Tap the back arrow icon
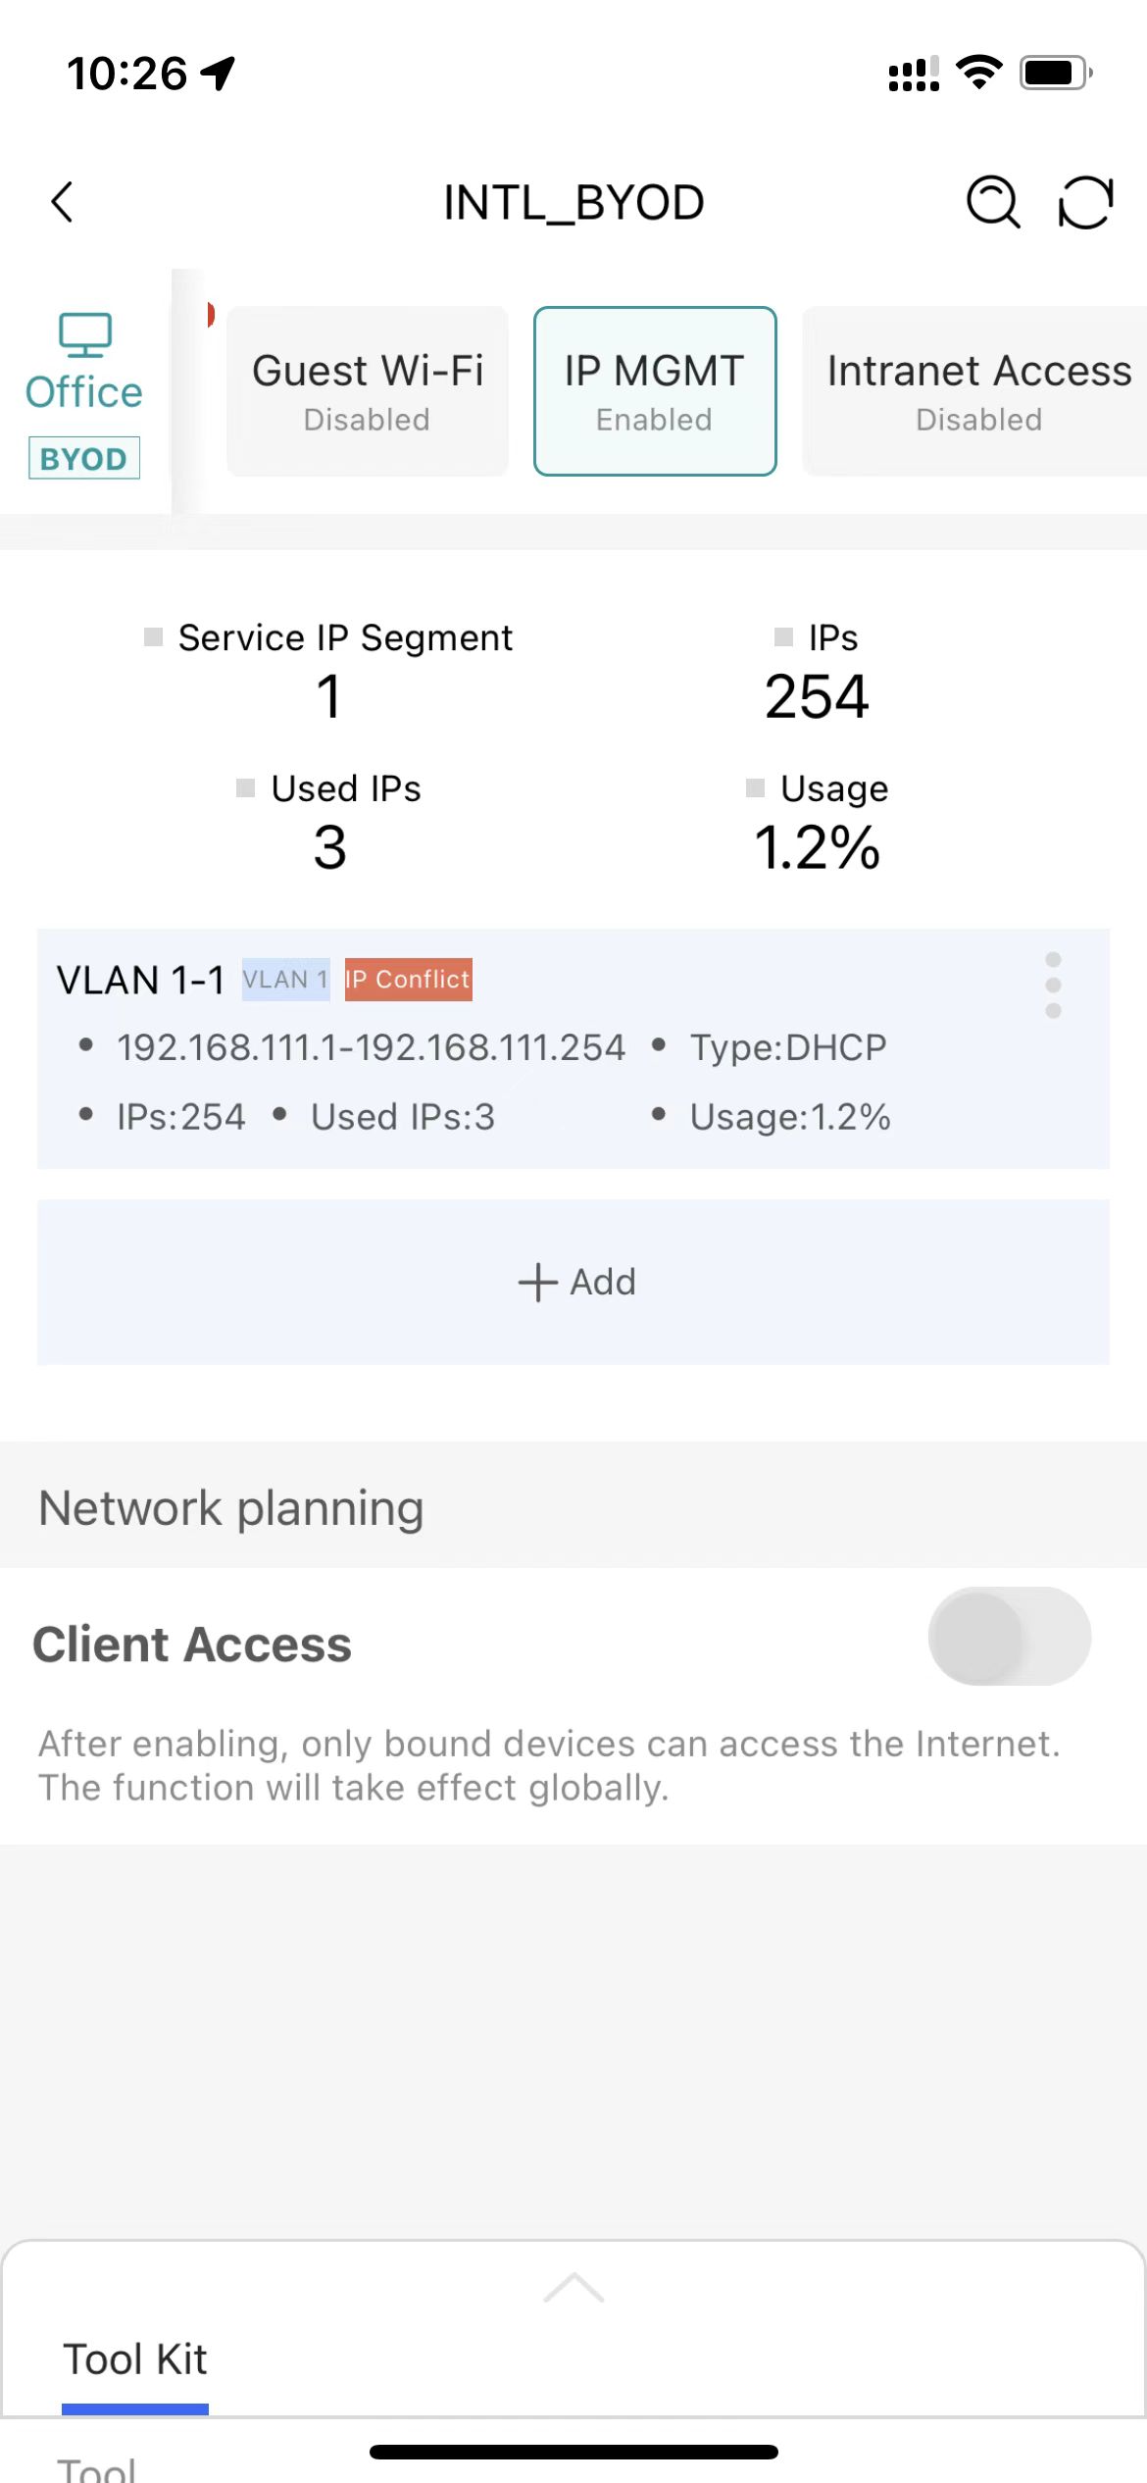Screen dimensions: 1147x2483 62,202
